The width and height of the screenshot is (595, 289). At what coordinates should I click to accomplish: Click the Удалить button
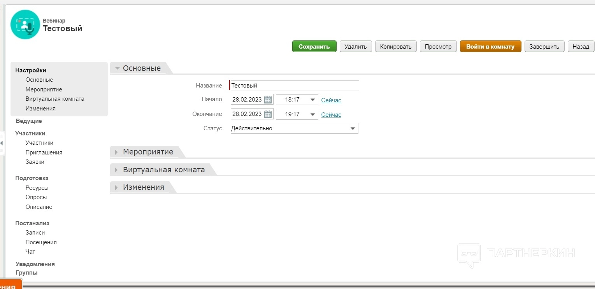[356, 47]
